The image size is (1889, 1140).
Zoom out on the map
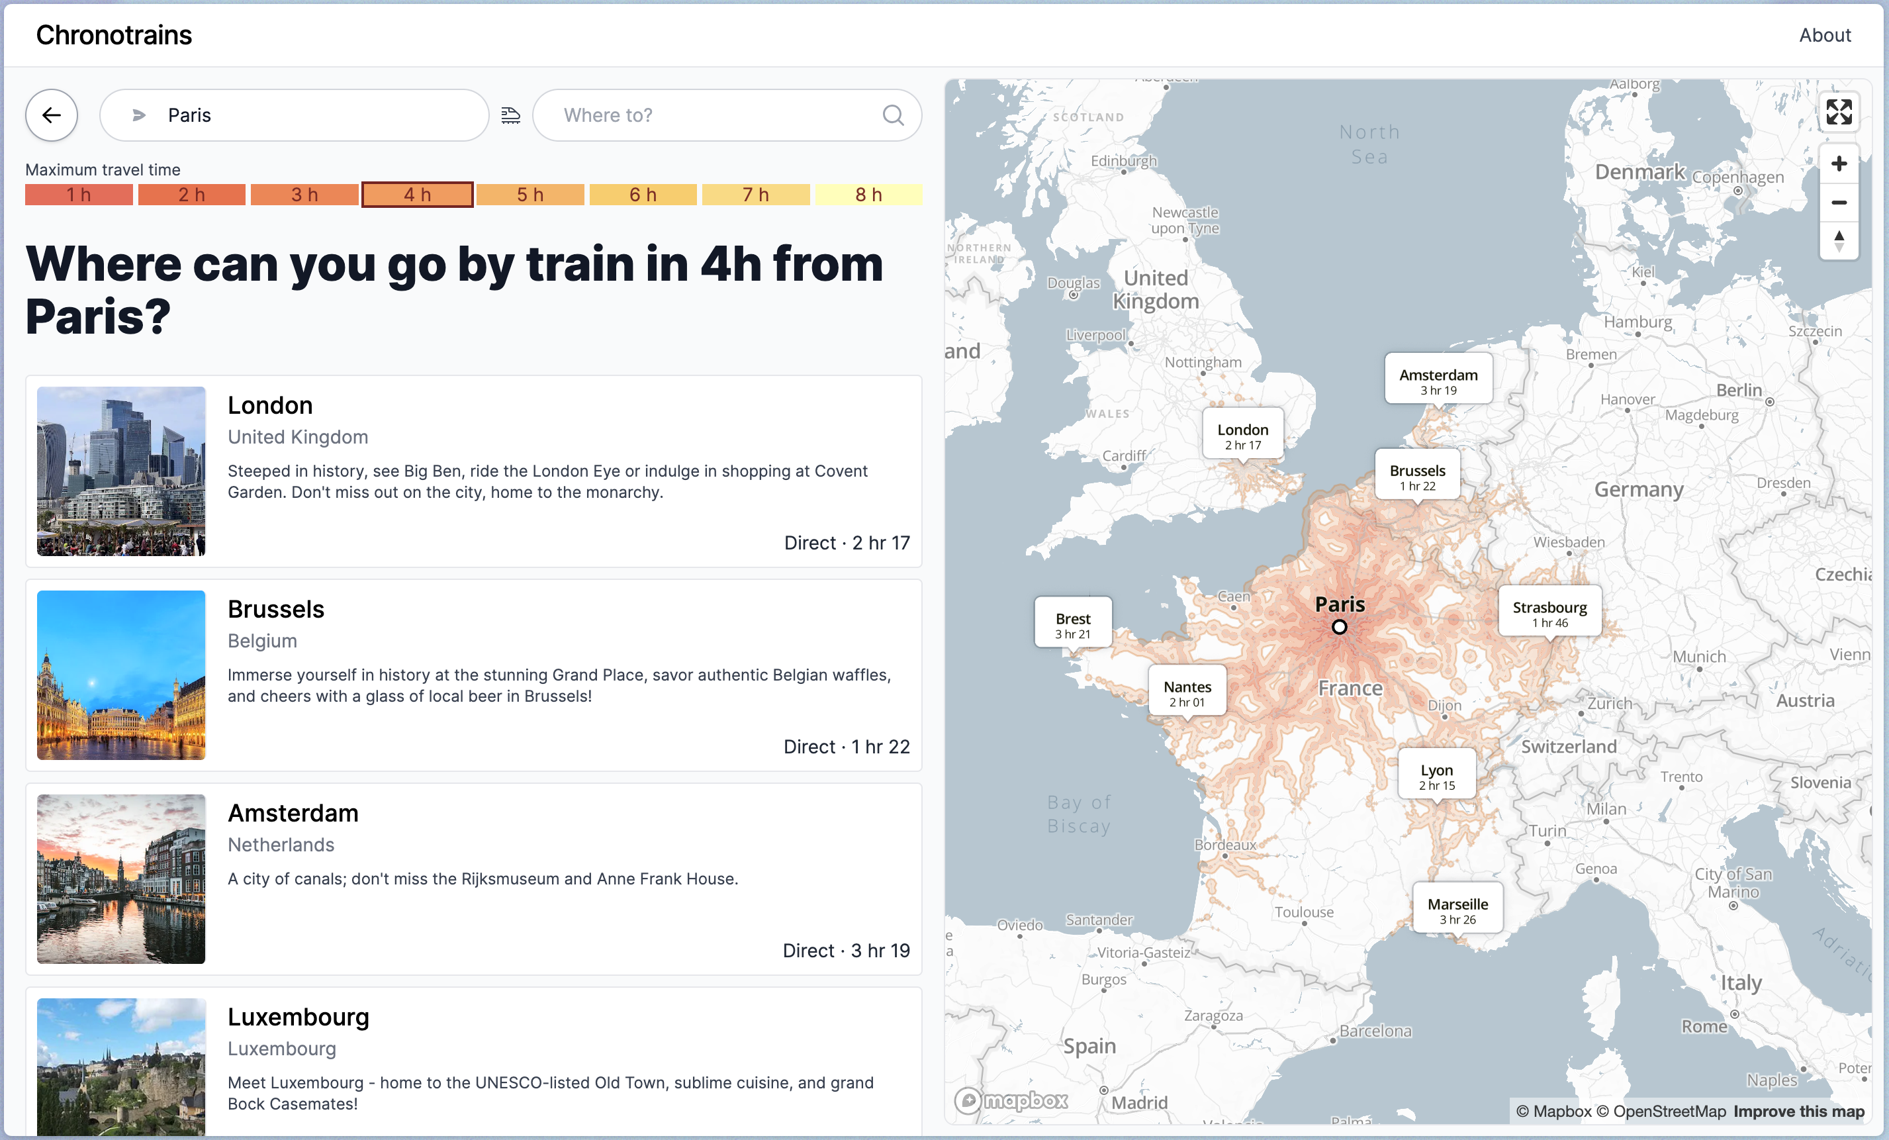1839,203
